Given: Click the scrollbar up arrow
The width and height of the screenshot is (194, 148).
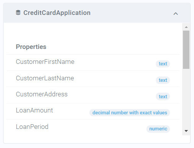Looking at the screenshot, I should point(186,27).
